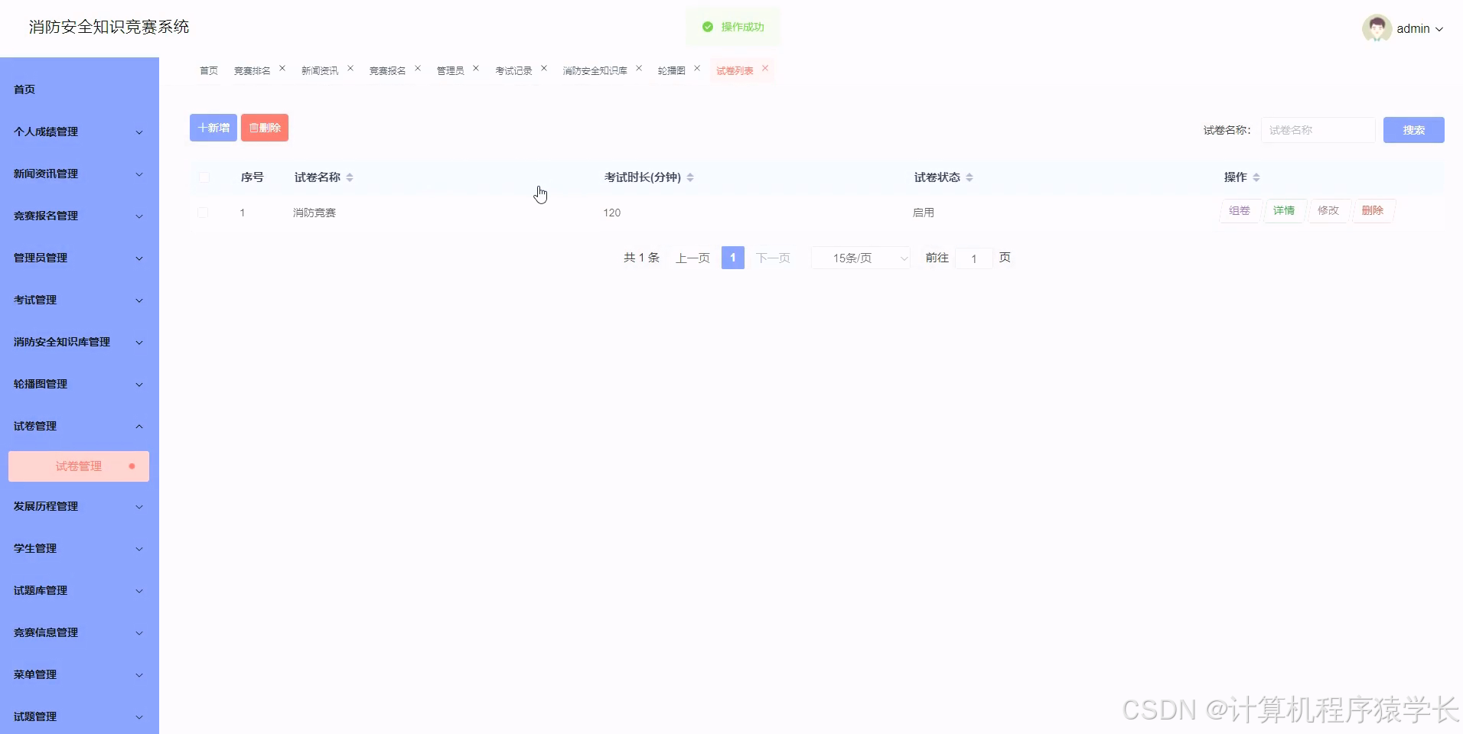This screenshot has height=734, width=1463.
Task: Open 详情 for 消防竞赛 row
Action: pyautogui.click(x=1284, y=211)
